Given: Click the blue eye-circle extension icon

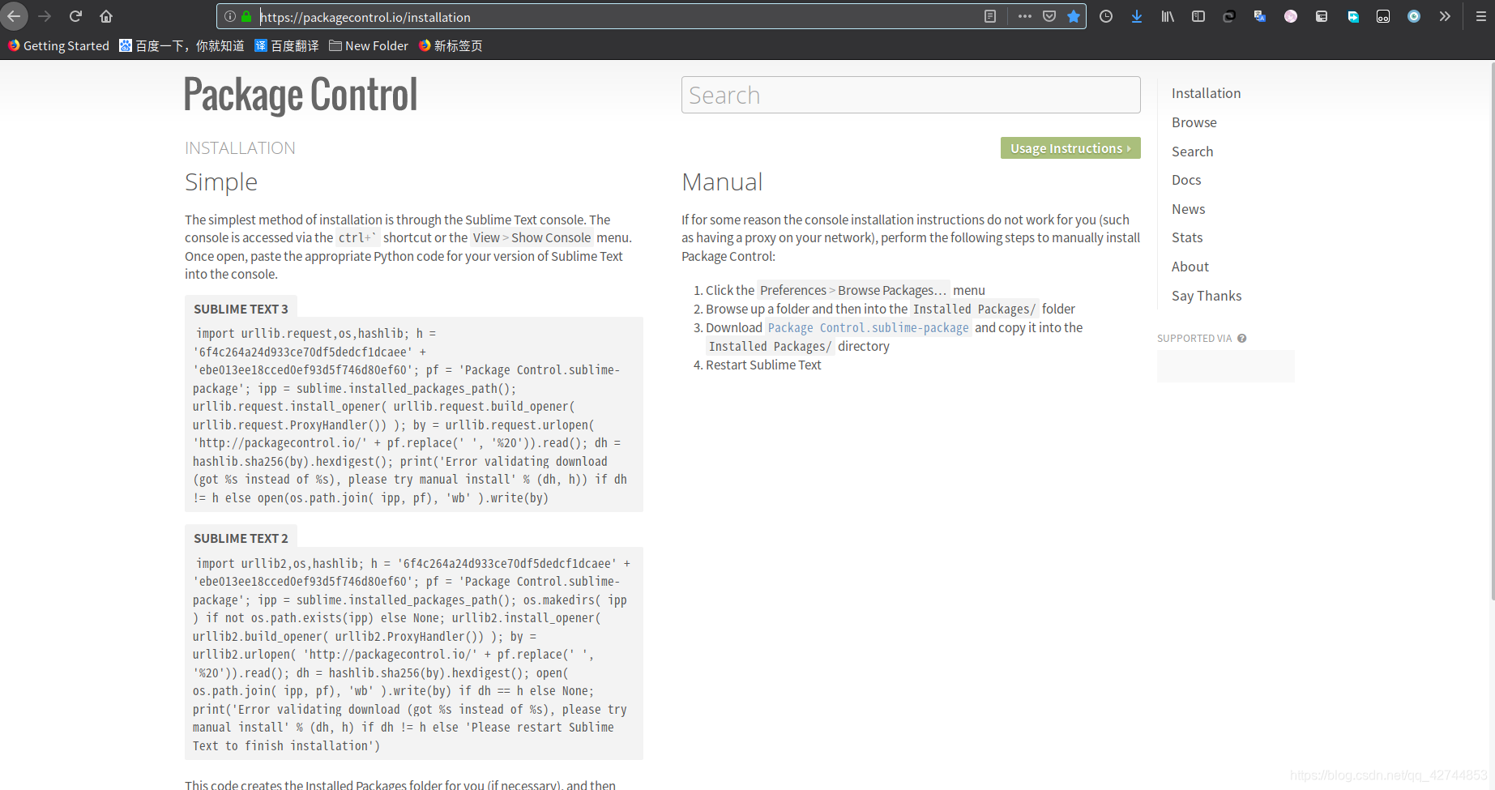Looking at the screenshot, I should click(x=1414, y=16).
